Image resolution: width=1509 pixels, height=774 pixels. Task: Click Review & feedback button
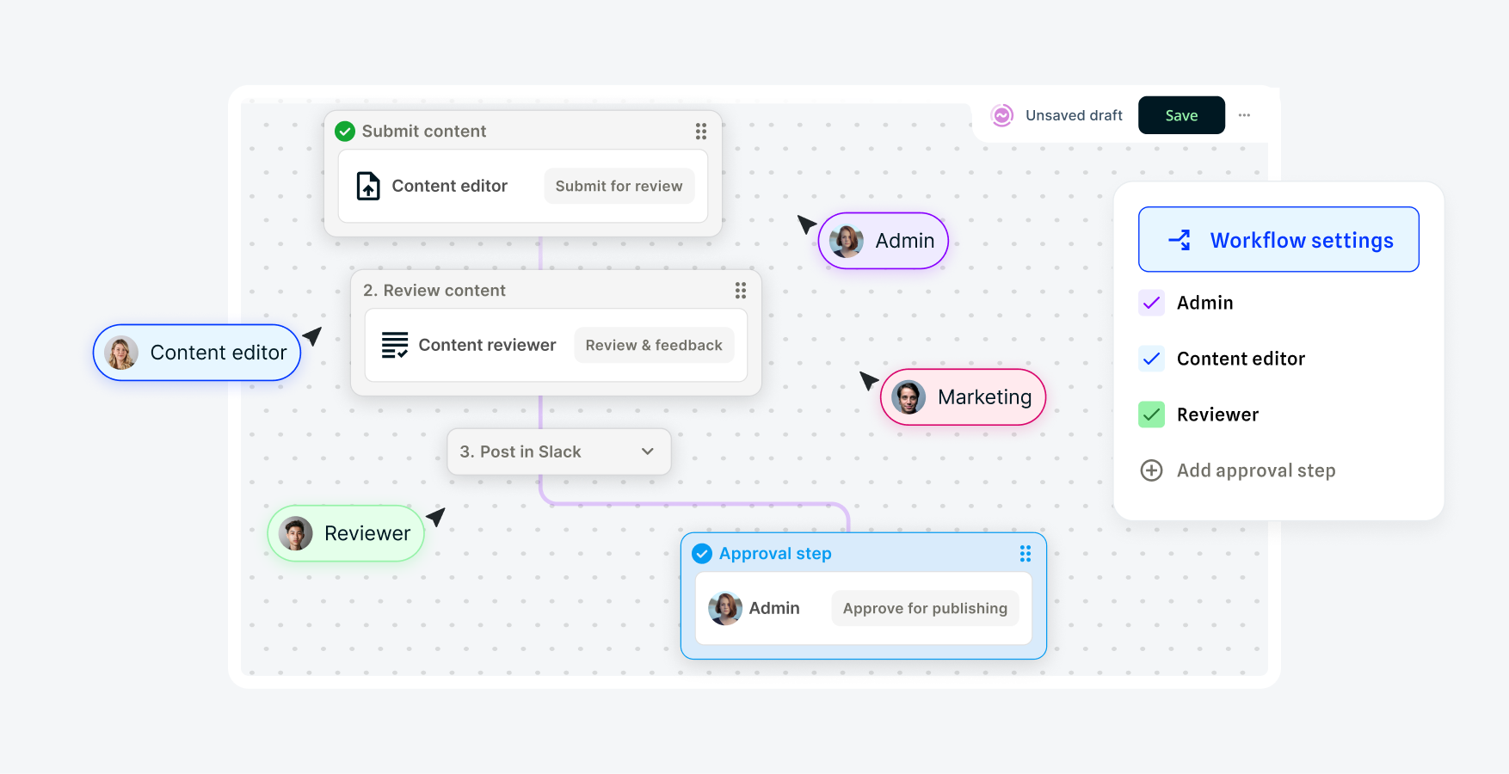pos(654,345)
